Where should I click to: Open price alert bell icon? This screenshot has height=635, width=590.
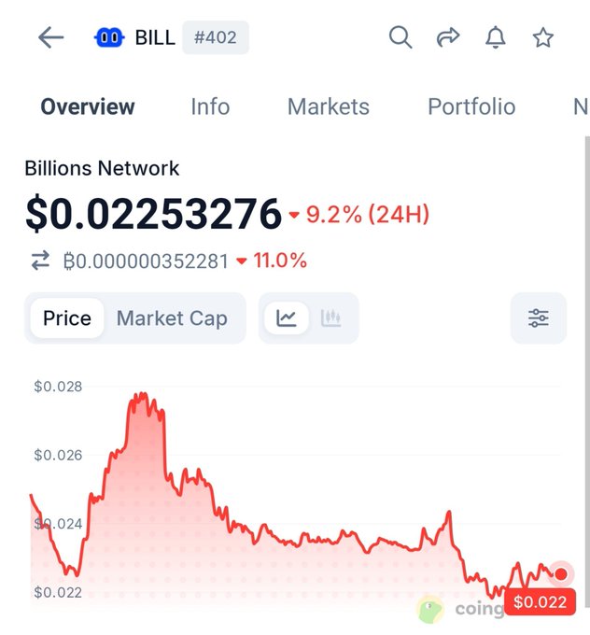495,37
